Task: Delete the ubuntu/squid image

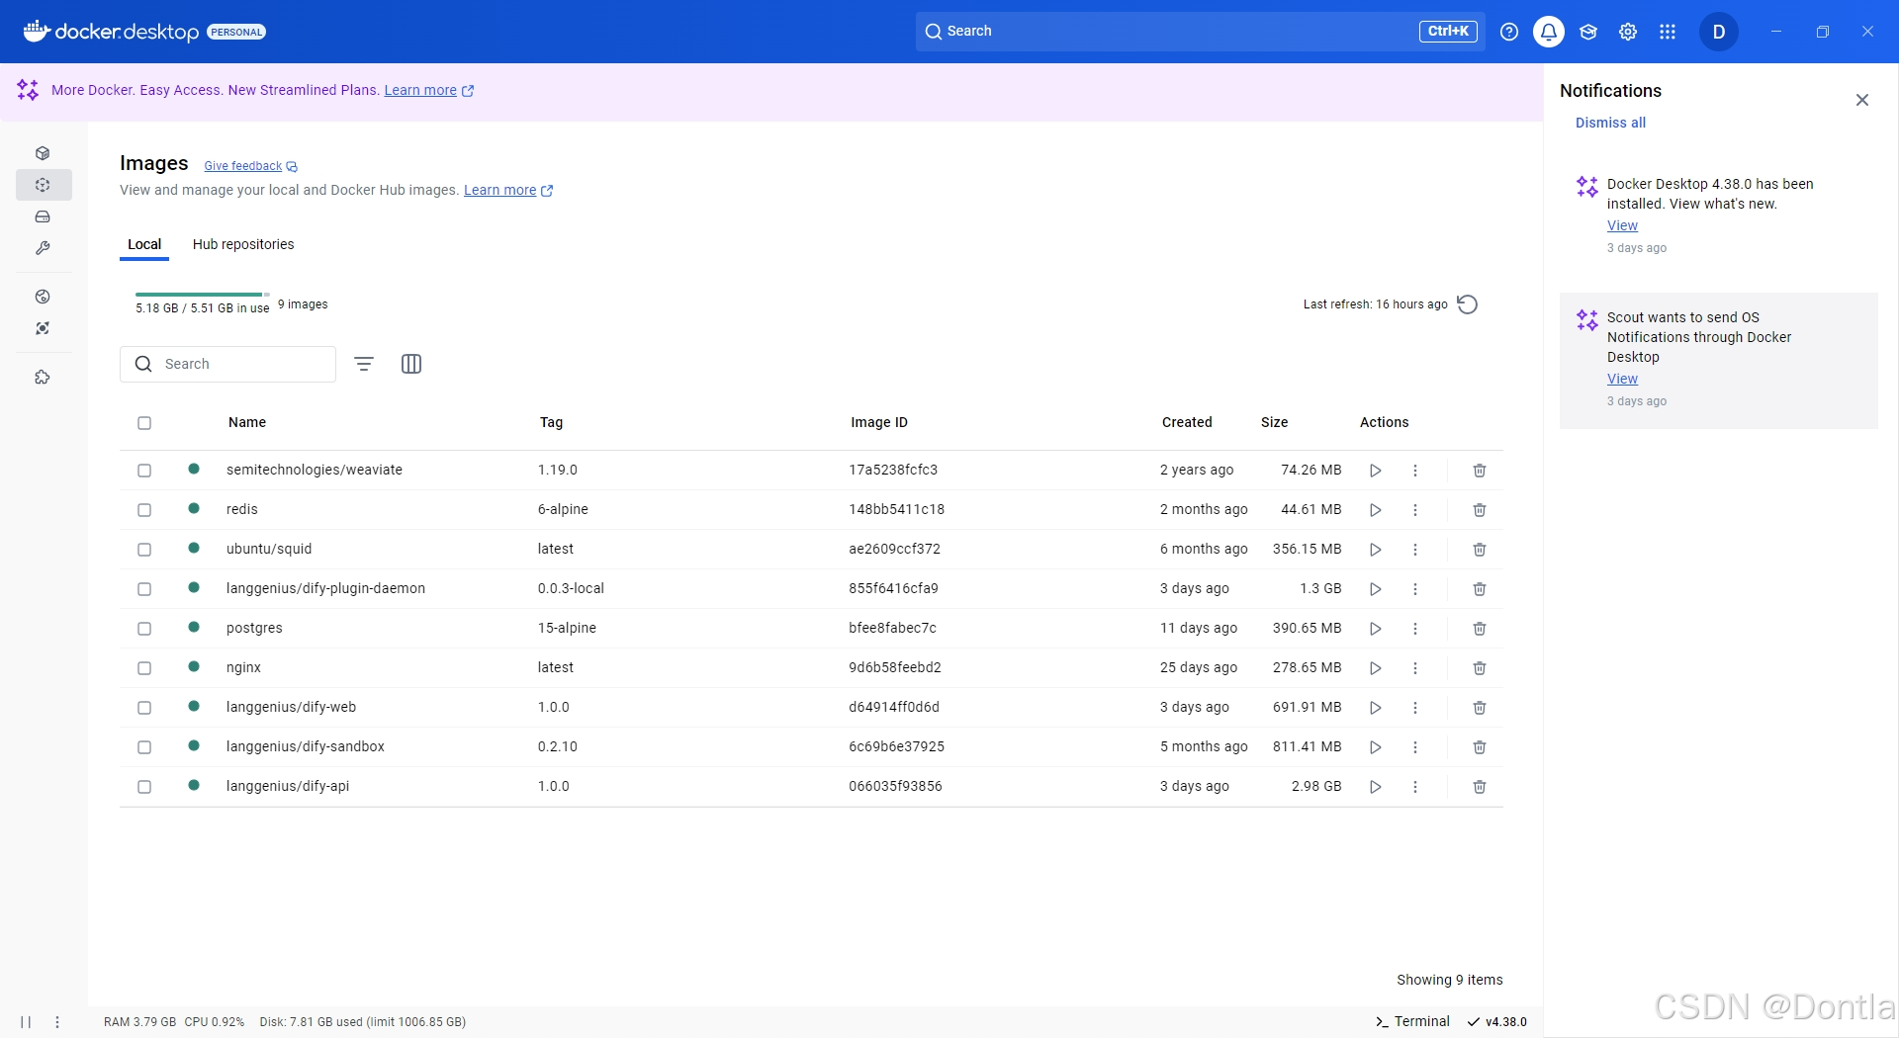Action: (1480, 550)
